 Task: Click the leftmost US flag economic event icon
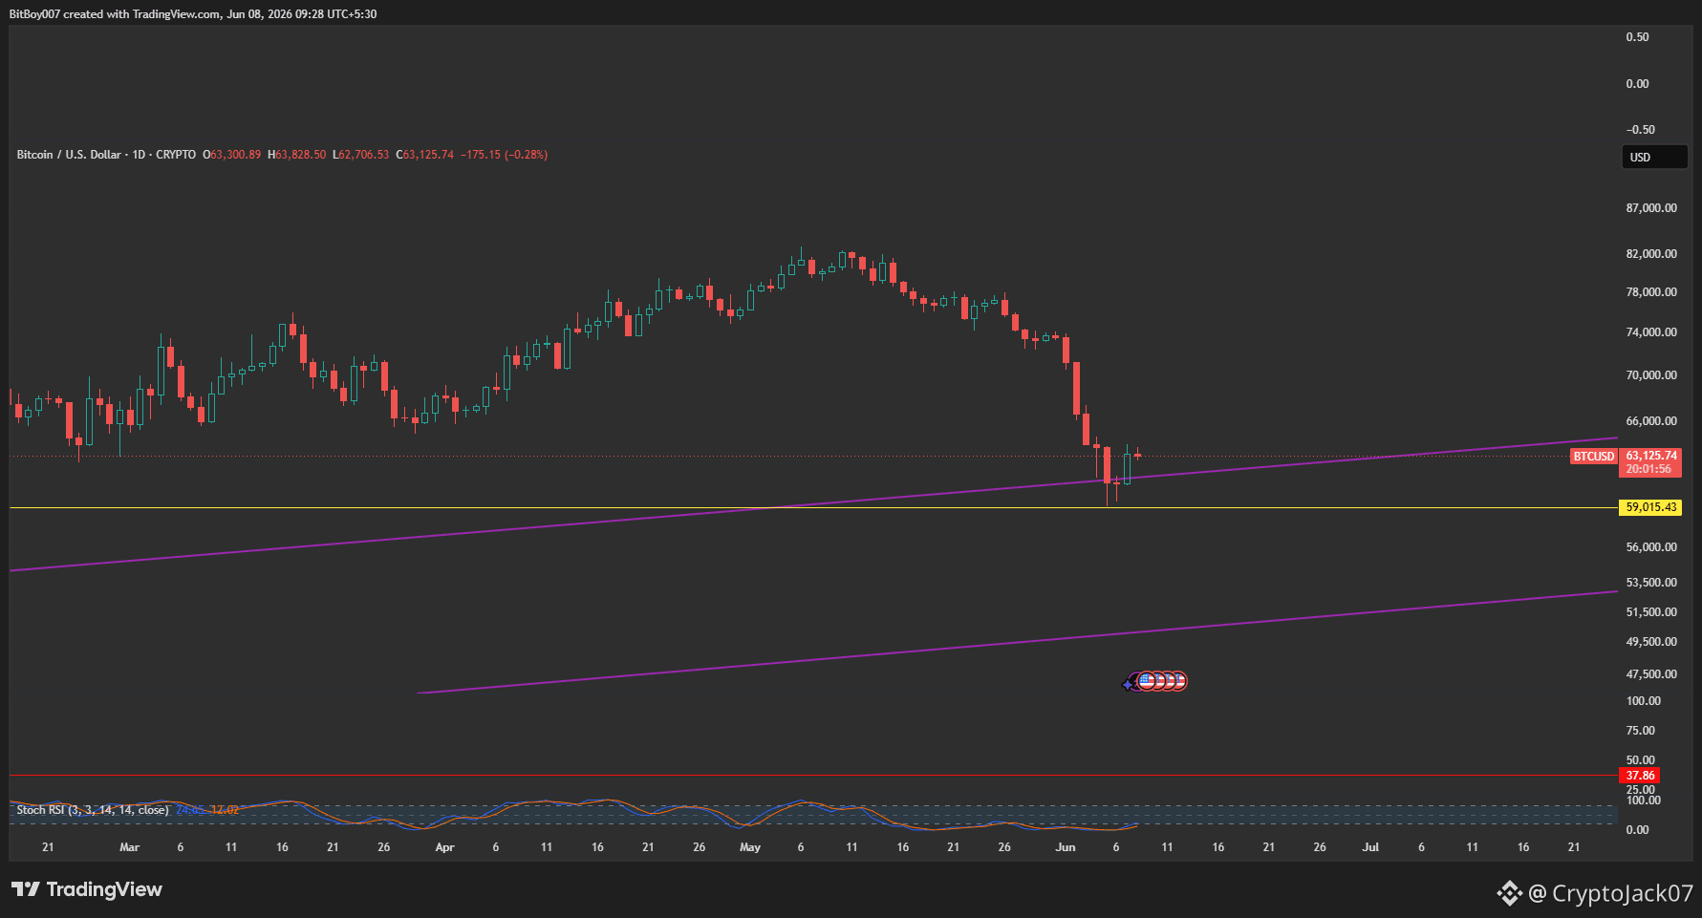(x=1146, y=681)
